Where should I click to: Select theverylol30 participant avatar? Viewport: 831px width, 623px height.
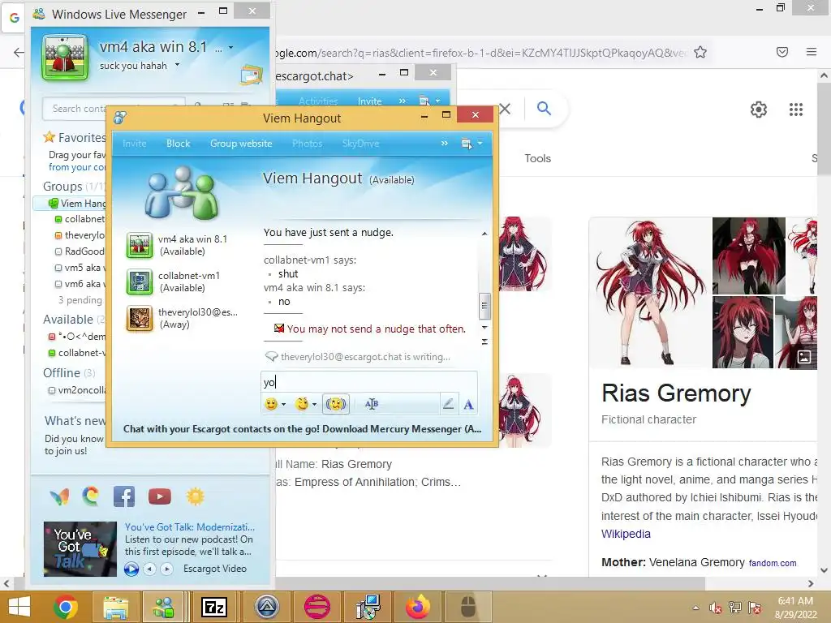tap(140, 318)
